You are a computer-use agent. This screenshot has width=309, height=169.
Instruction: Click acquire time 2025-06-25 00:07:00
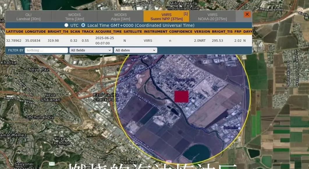(105, 41)
